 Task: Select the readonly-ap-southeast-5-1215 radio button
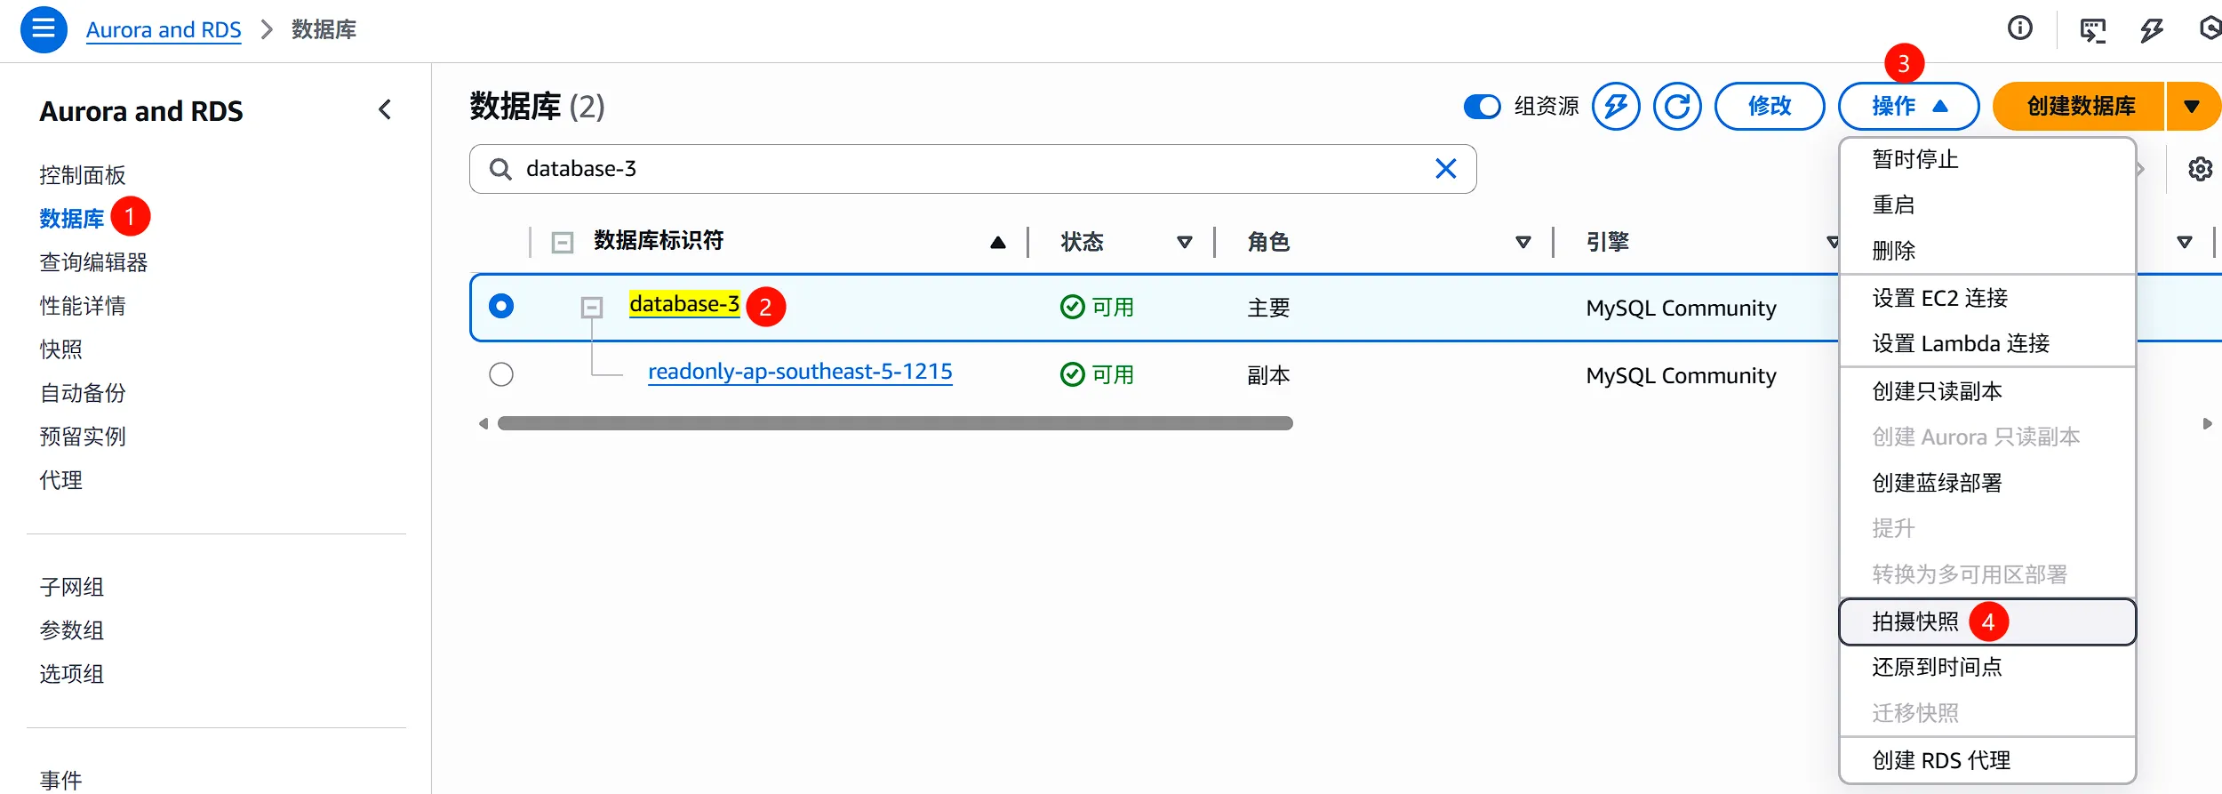(501, 374)
